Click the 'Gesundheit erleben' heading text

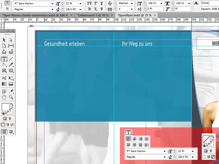pos(64,44)
